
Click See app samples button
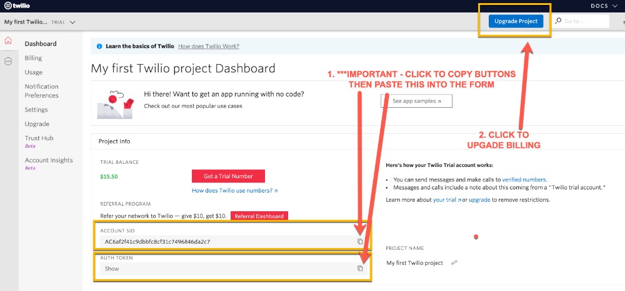tap(416, 101)
